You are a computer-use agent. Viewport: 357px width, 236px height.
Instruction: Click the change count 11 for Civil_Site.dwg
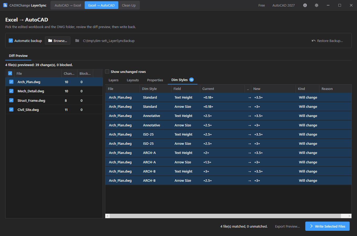pyautogui.click(x=66, y=110)
